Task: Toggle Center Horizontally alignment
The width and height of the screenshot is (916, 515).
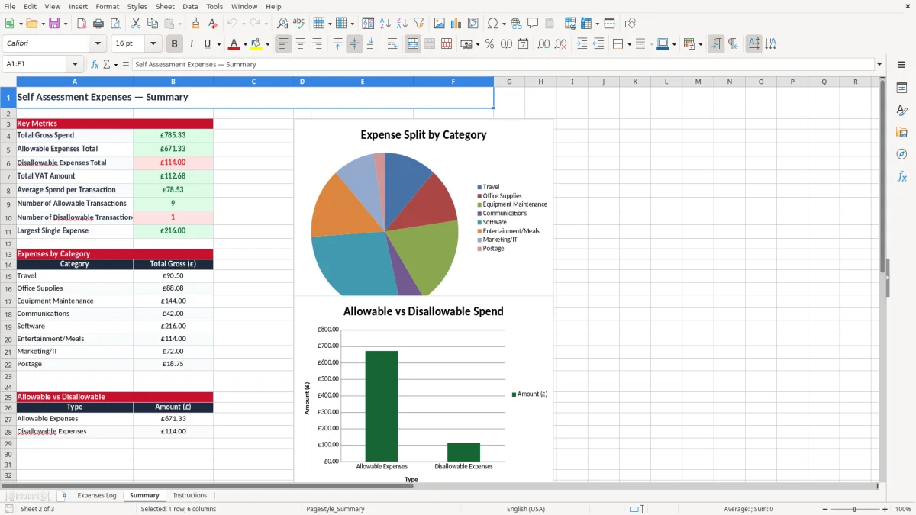Action: (300, 44)
